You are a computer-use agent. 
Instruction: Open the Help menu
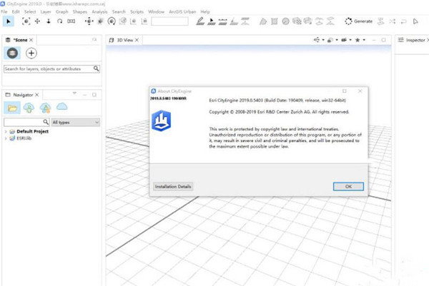tap(205, 11)
